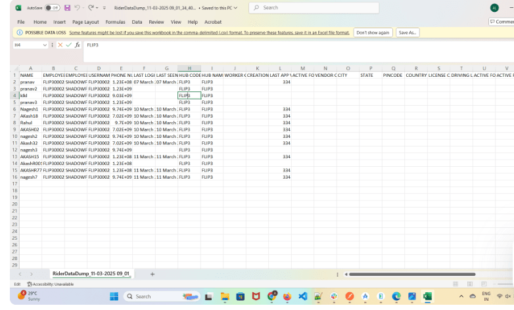Open Insert Function fx button
Screen dimensions: 514x310
78,45
